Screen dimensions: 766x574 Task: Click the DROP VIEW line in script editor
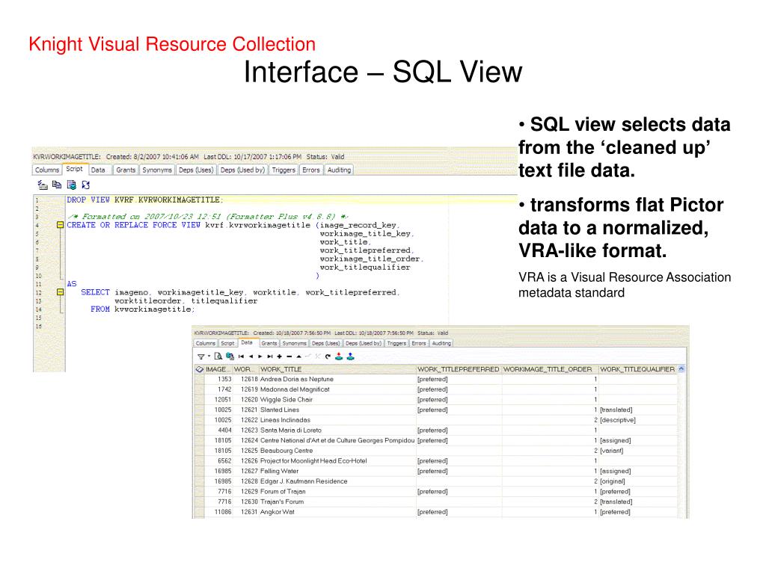(x=145, y=200)
